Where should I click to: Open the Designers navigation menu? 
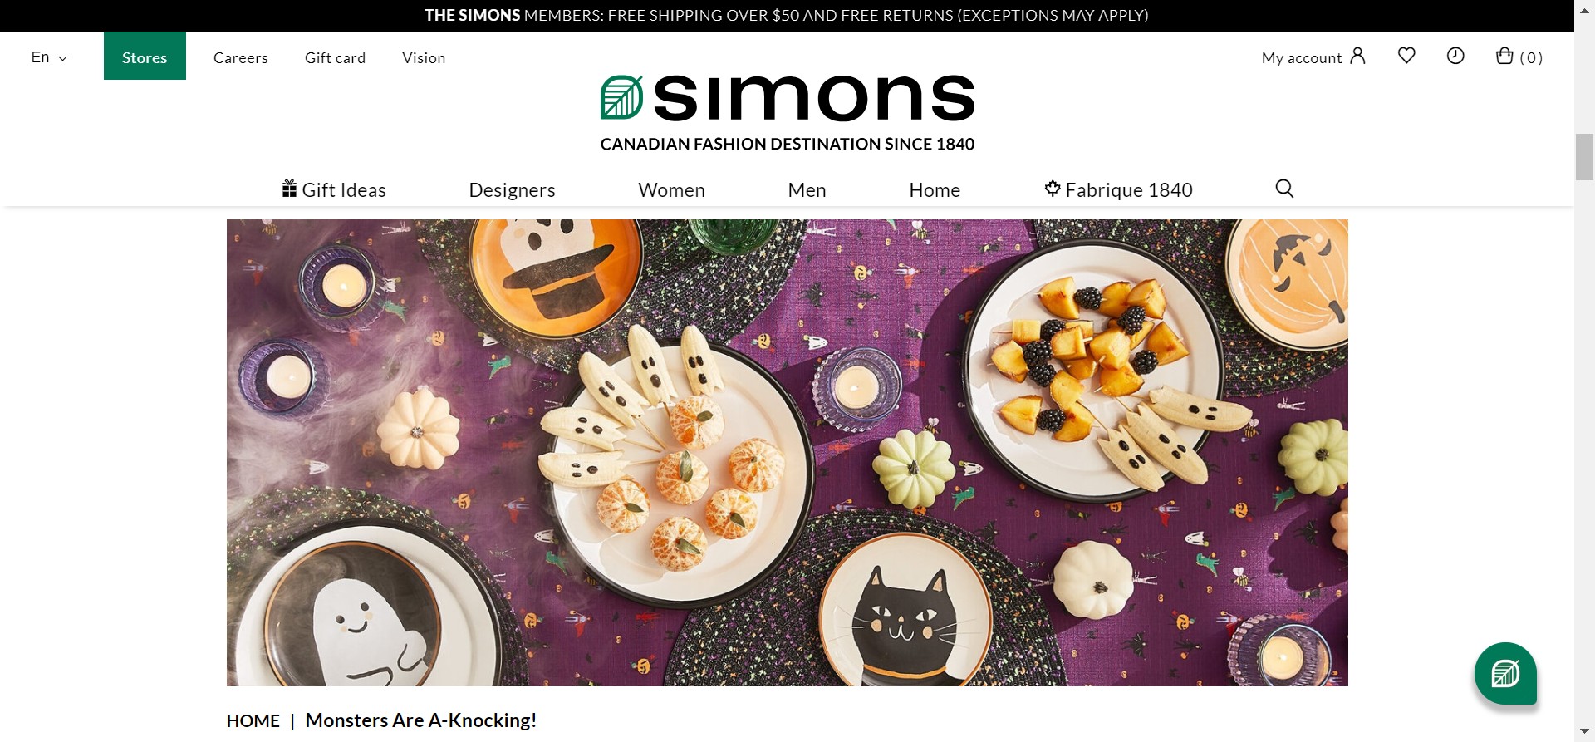pos(512,190)
